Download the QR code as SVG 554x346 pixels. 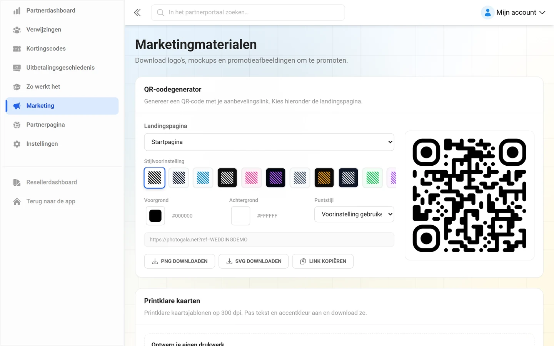[x=254, y=261]
